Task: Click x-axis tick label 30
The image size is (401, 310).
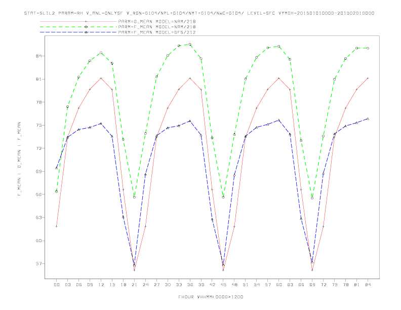Action: click(168, 285)
